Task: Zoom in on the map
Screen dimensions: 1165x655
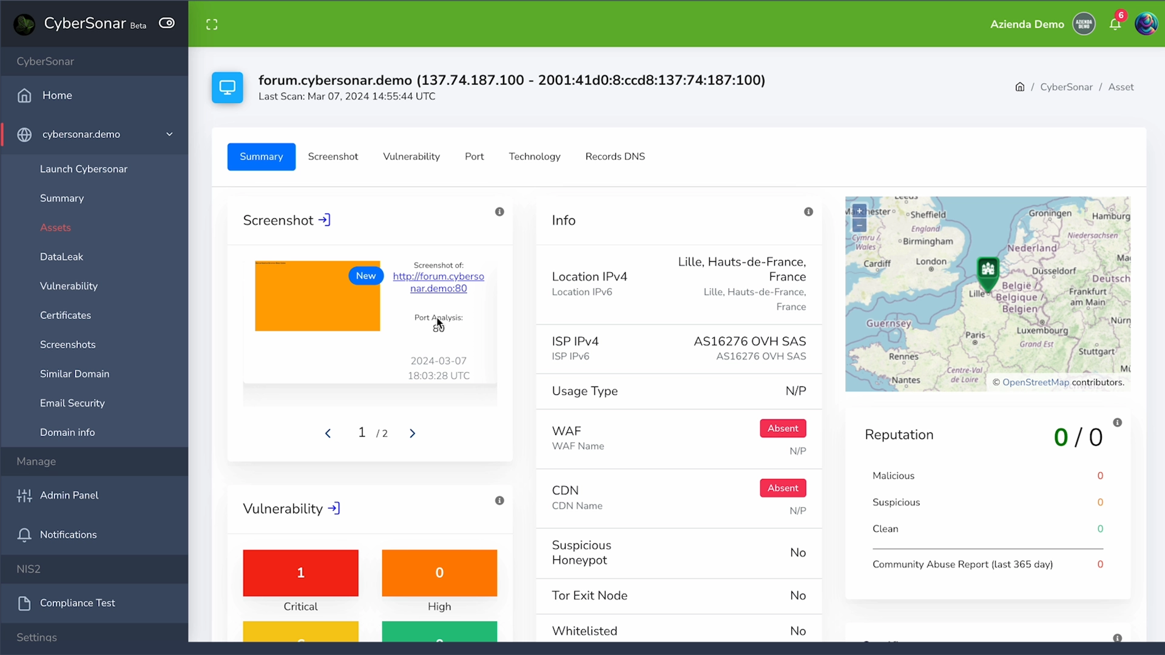Action: click(859, 211)
